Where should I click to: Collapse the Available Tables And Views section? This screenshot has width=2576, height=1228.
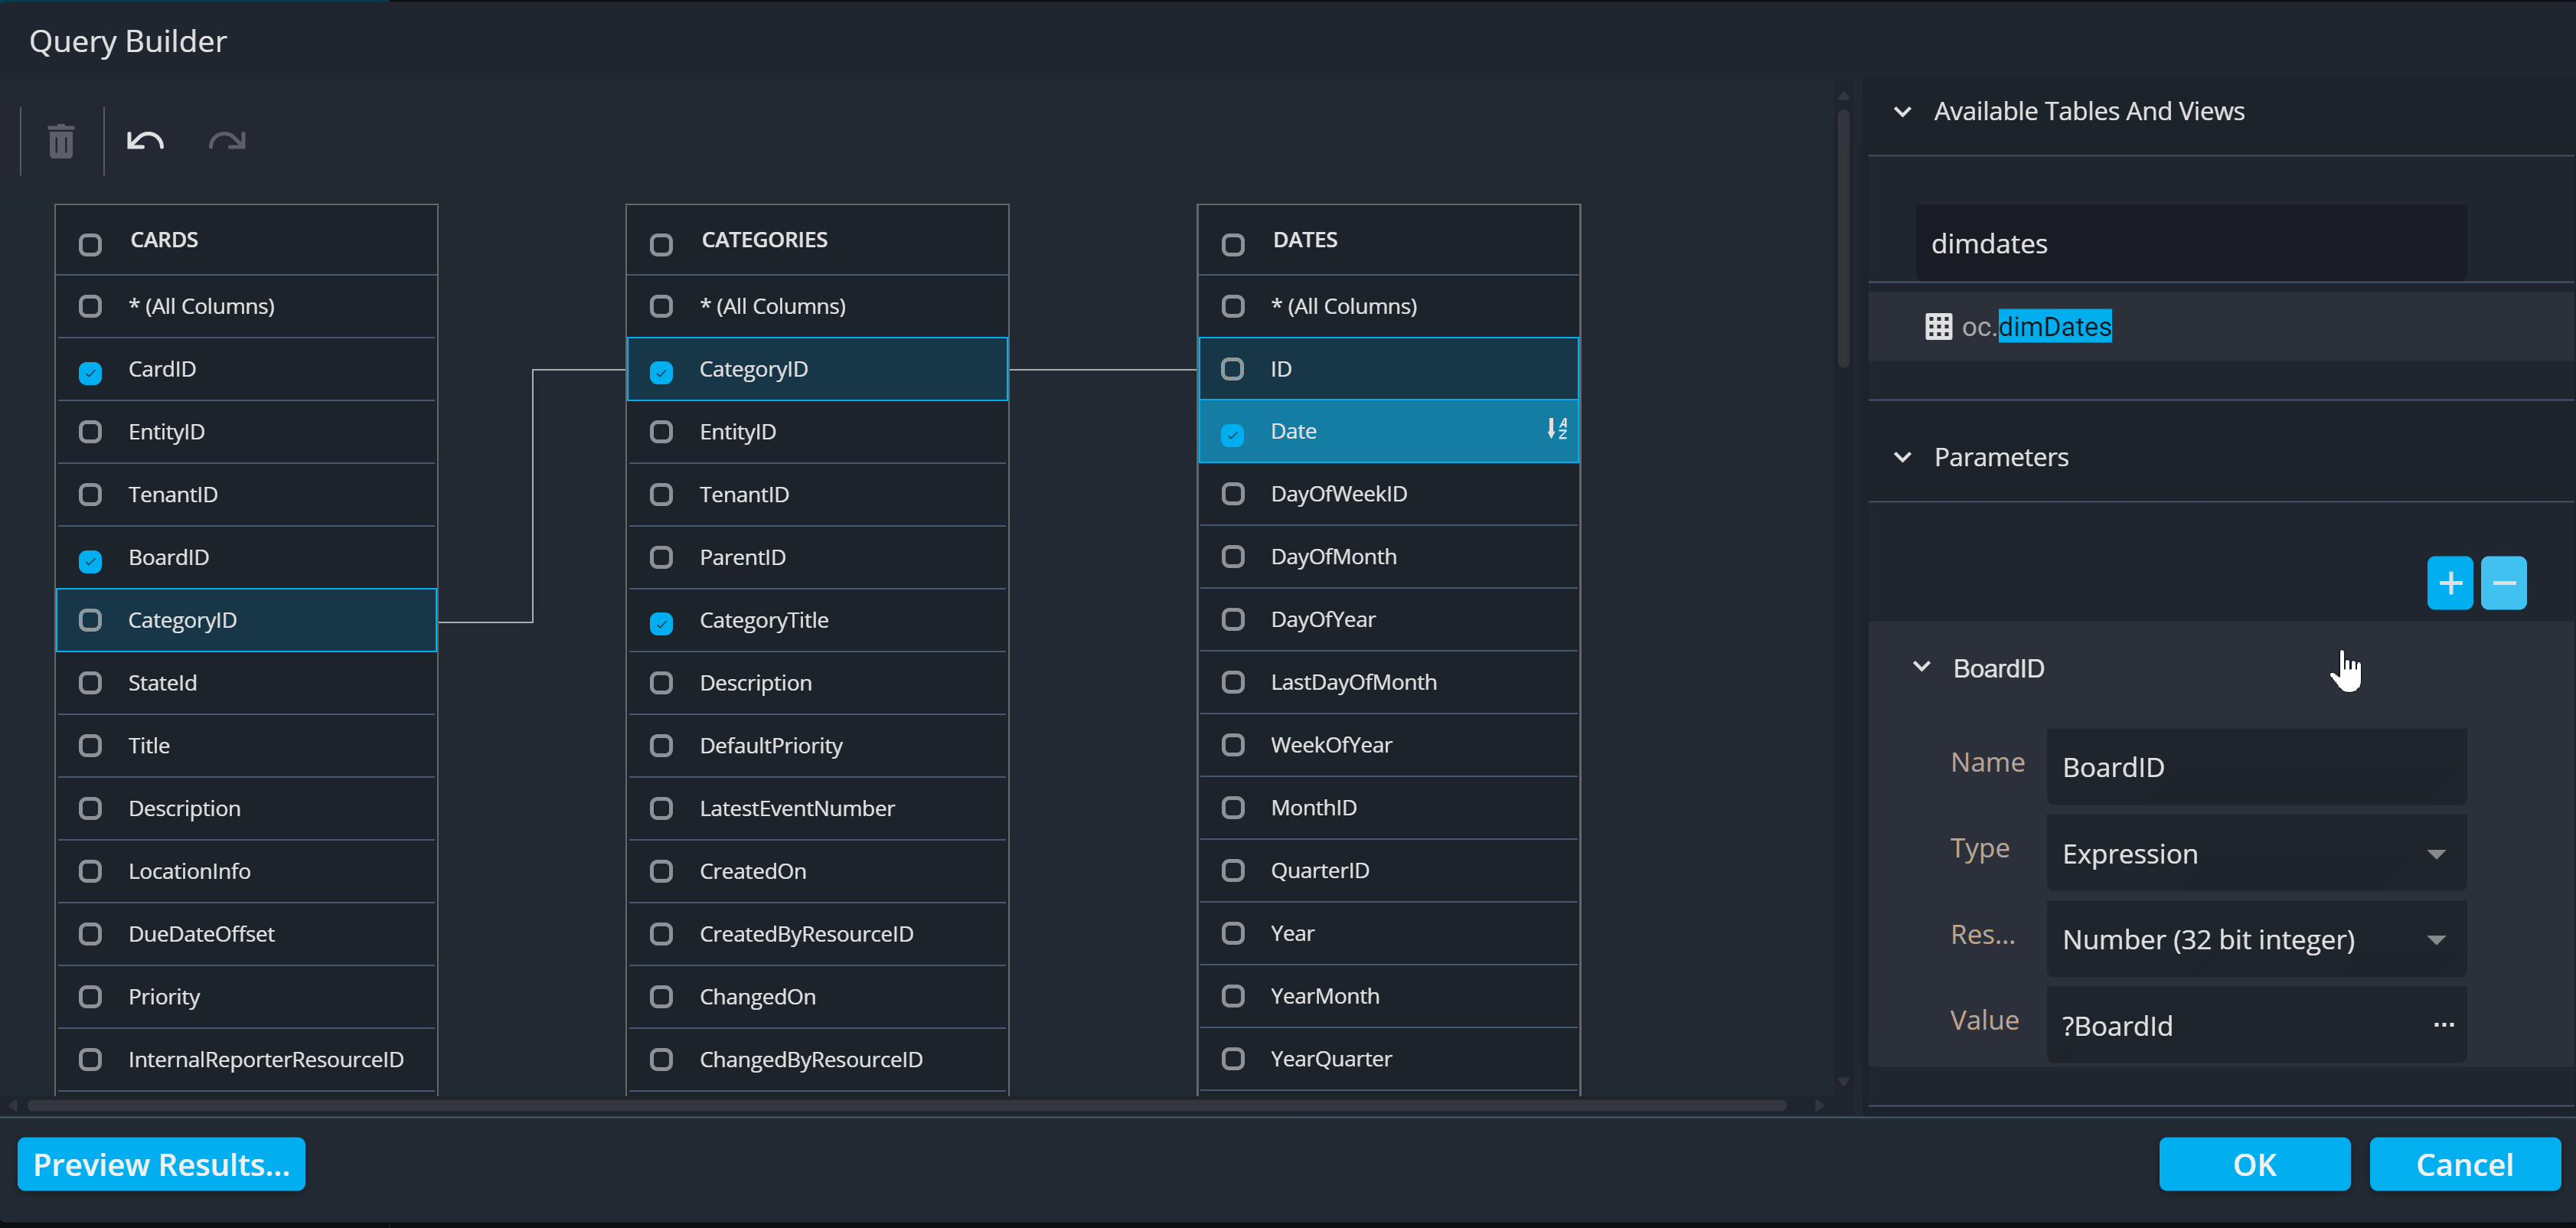[1903, 112]
